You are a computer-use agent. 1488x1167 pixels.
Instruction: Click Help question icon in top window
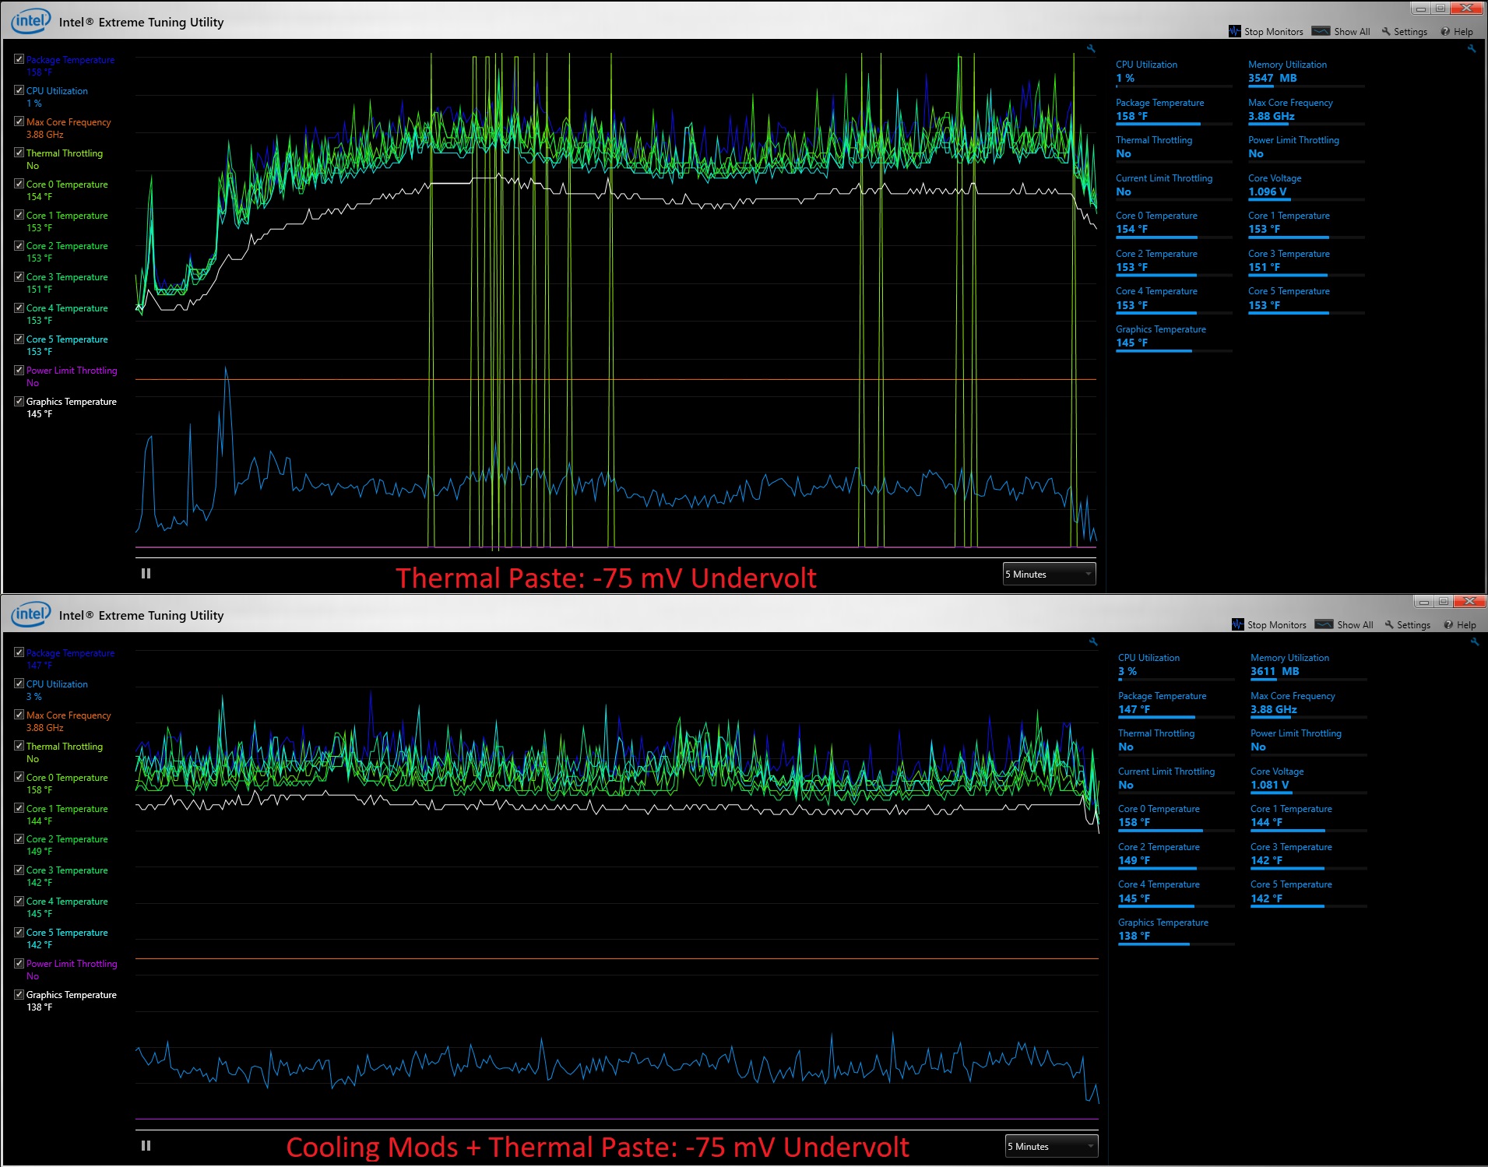[1445, 31]
